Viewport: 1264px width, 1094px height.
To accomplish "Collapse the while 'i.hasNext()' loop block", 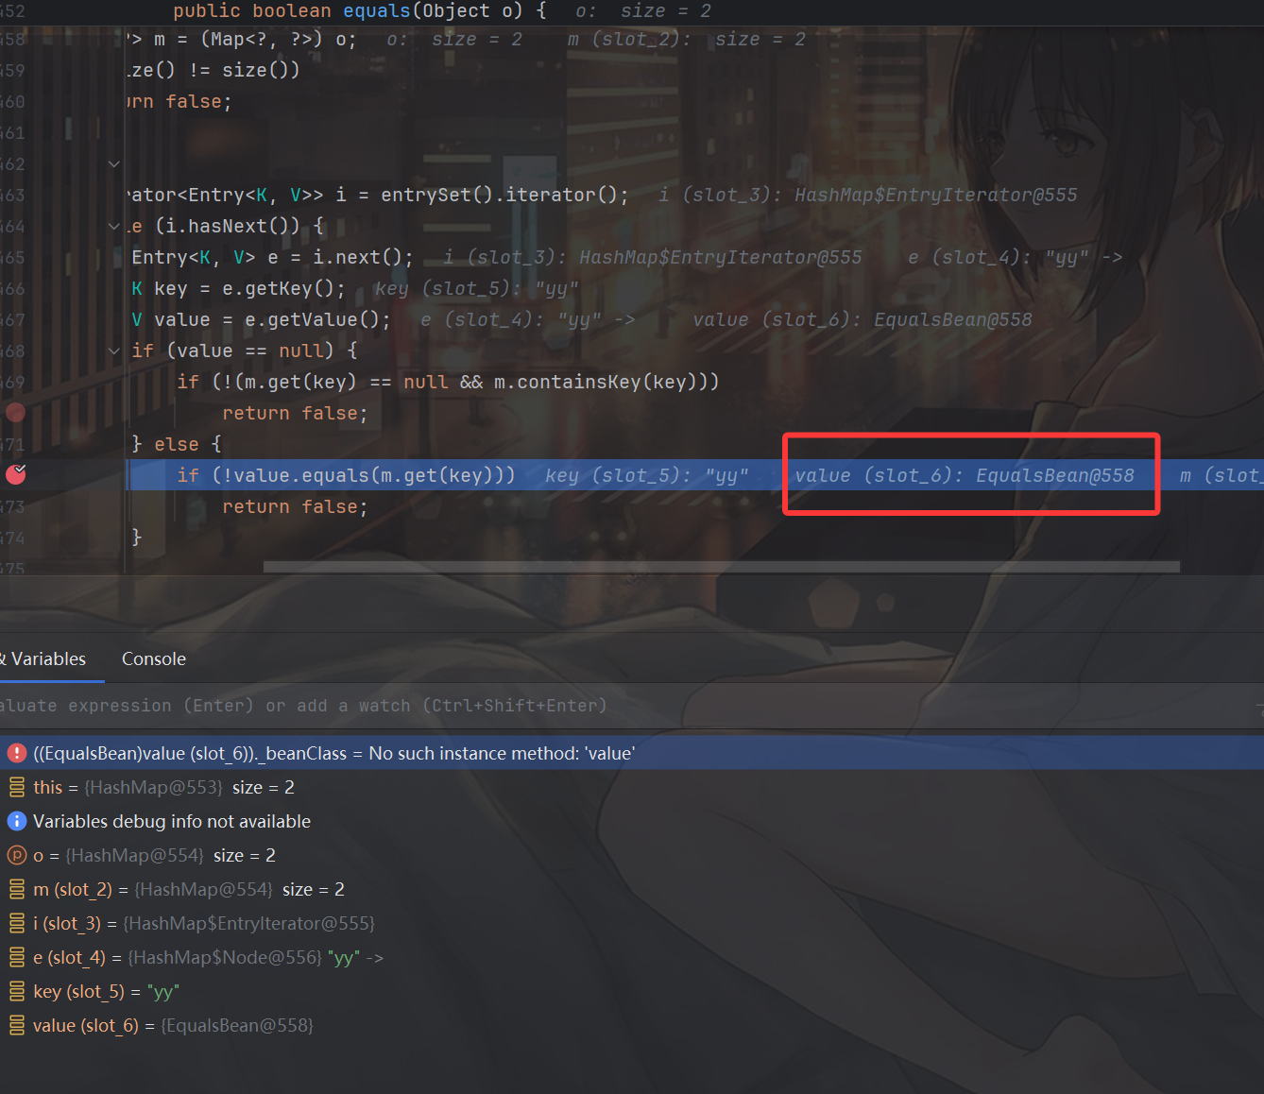I will point(114,226).
